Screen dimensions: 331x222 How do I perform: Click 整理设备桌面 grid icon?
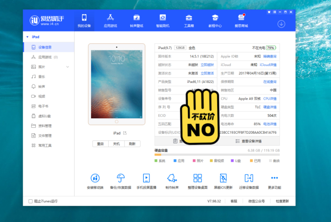[198, 178]
